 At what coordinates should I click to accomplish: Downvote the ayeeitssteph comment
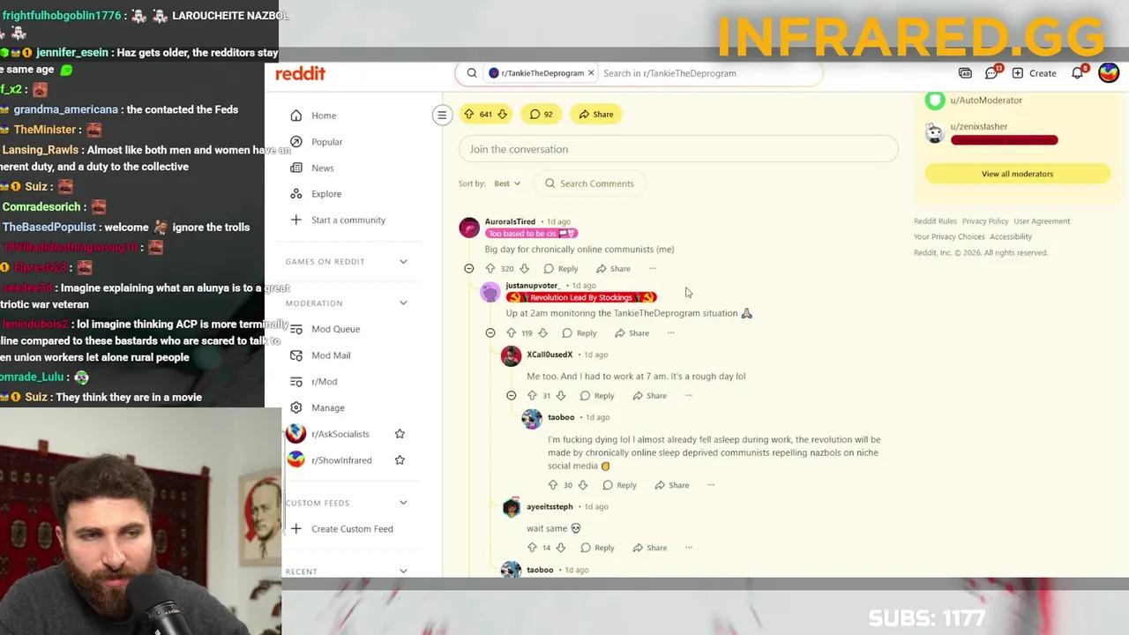point(560,548)
